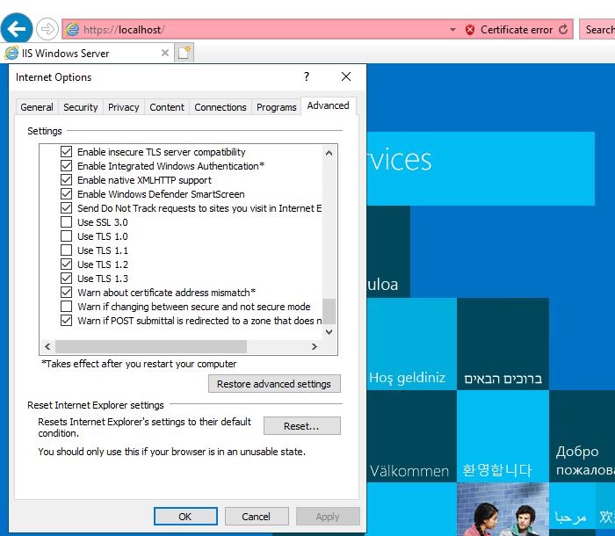
Task: Close the Internet Options dialog with X
Action: (346, 76)
